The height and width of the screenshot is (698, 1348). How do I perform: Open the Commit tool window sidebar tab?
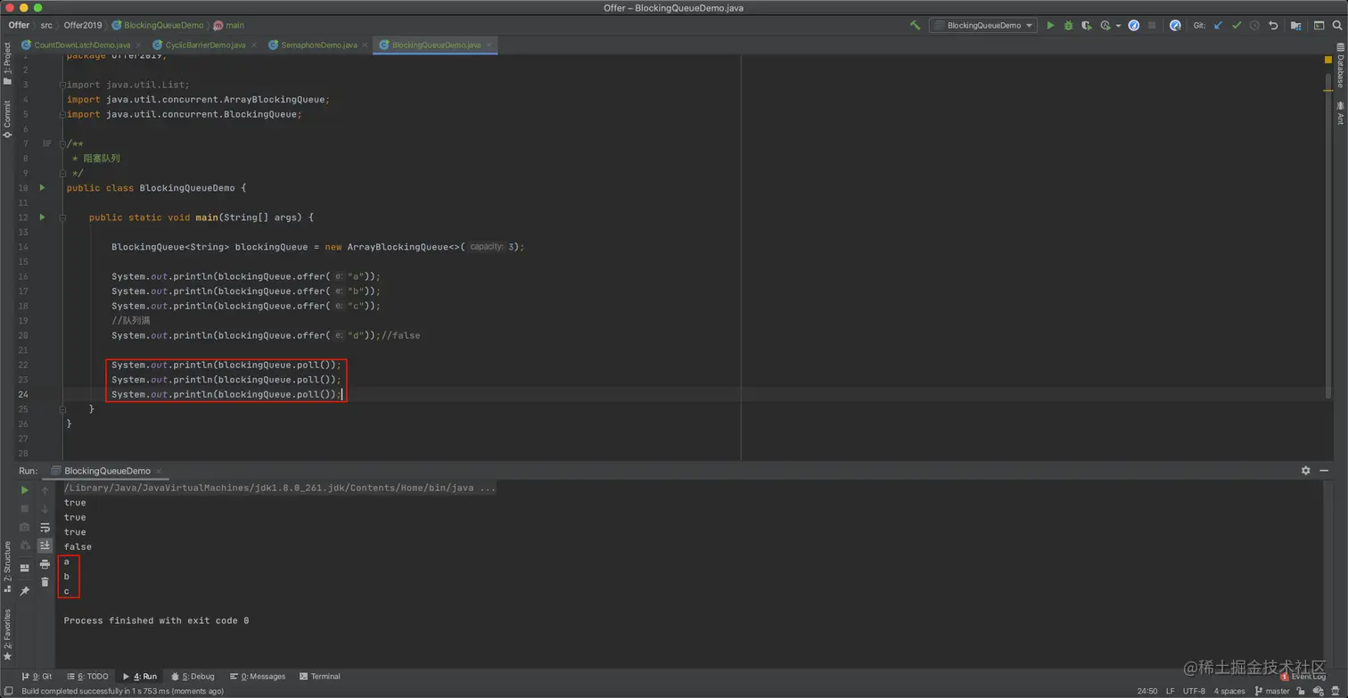[x=7, y=119]
